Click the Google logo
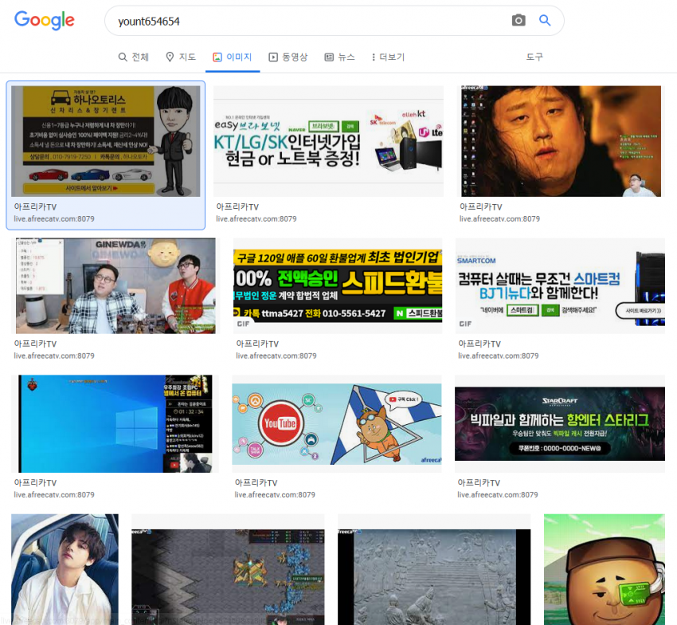Viewport: 677px width, 625px height. pos(45,20)
